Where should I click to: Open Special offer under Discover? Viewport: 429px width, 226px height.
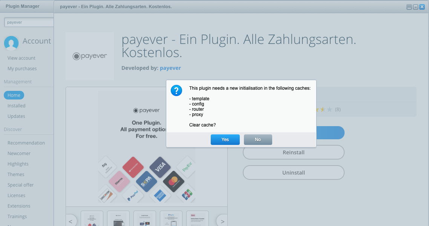(20, 185)
